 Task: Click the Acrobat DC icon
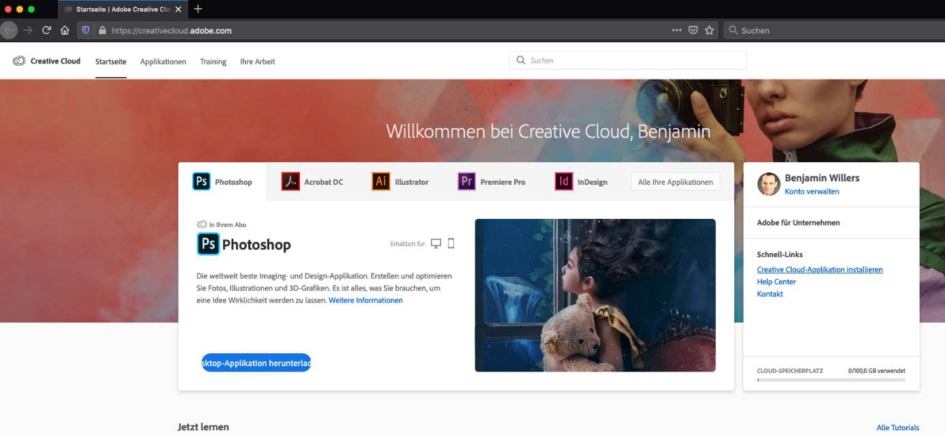[290, 181]
